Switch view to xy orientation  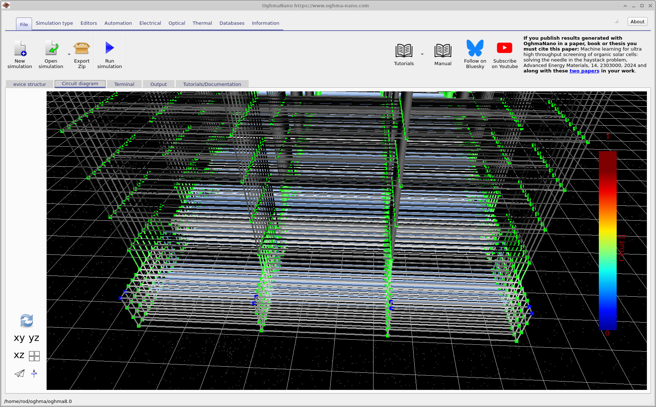19,338
